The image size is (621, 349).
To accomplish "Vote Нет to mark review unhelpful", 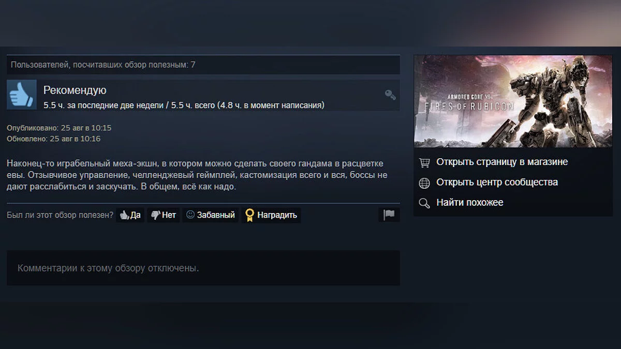I will tap(164, 215).
